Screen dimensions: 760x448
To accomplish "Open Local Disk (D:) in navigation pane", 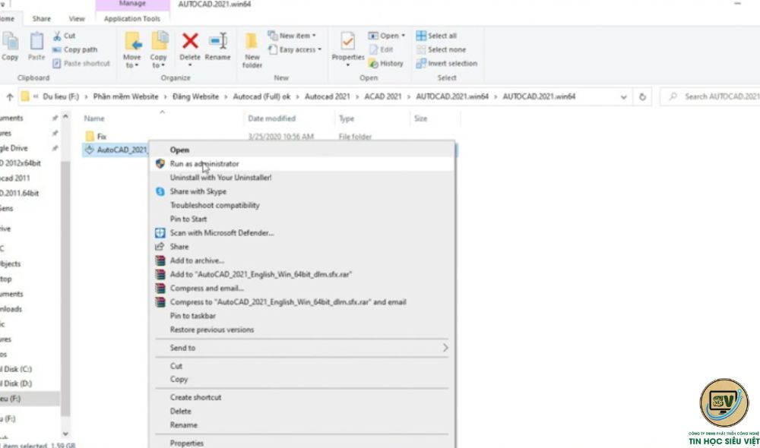I will coord(17,383).
